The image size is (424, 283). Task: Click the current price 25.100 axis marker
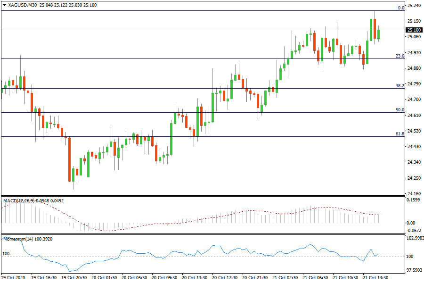click(x=414, y=30)
